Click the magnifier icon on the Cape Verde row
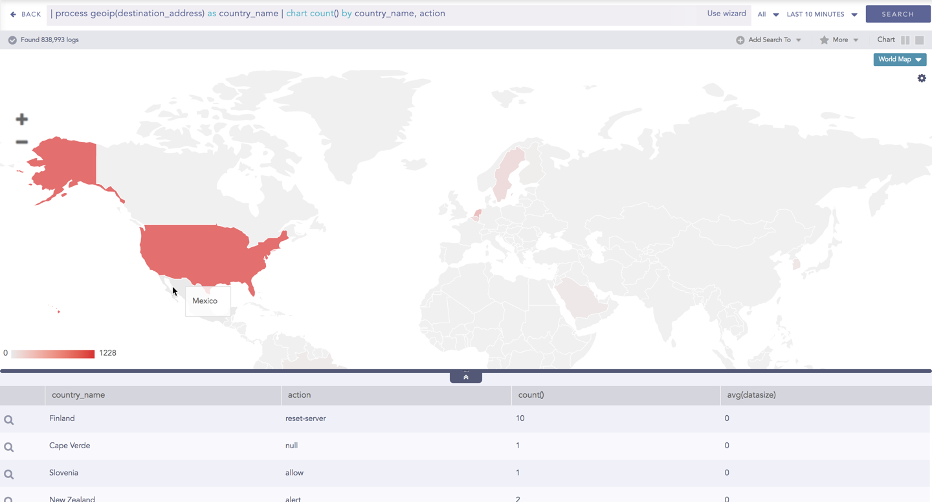Viewport: 932px width, 502px height. (8, 447)
